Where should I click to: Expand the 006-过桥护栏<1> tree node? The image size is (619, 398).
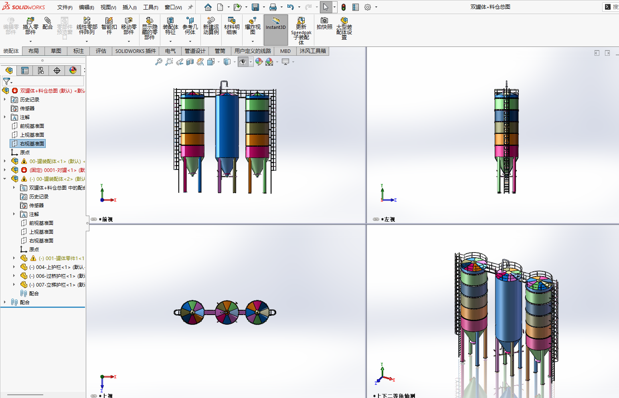point(14,276)
